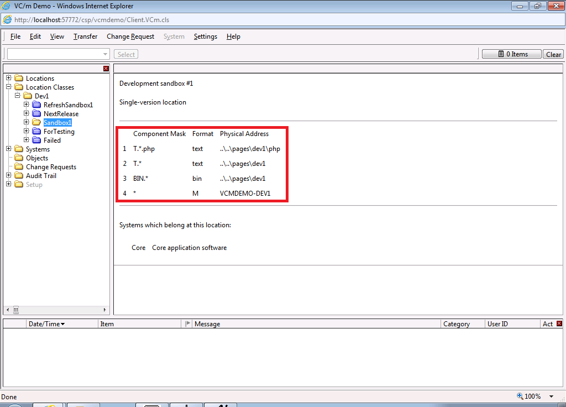566x407 pixels.
Task: Click the Failed blue folder icon
Action: [x=36, y=140]
